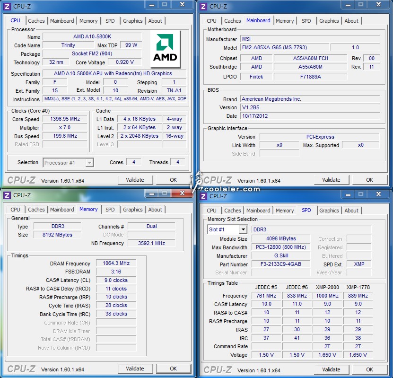
Task: Minimize the CPU-Z window showing the SPD tab
Action: pyautogui.click(x=347, y=194)
